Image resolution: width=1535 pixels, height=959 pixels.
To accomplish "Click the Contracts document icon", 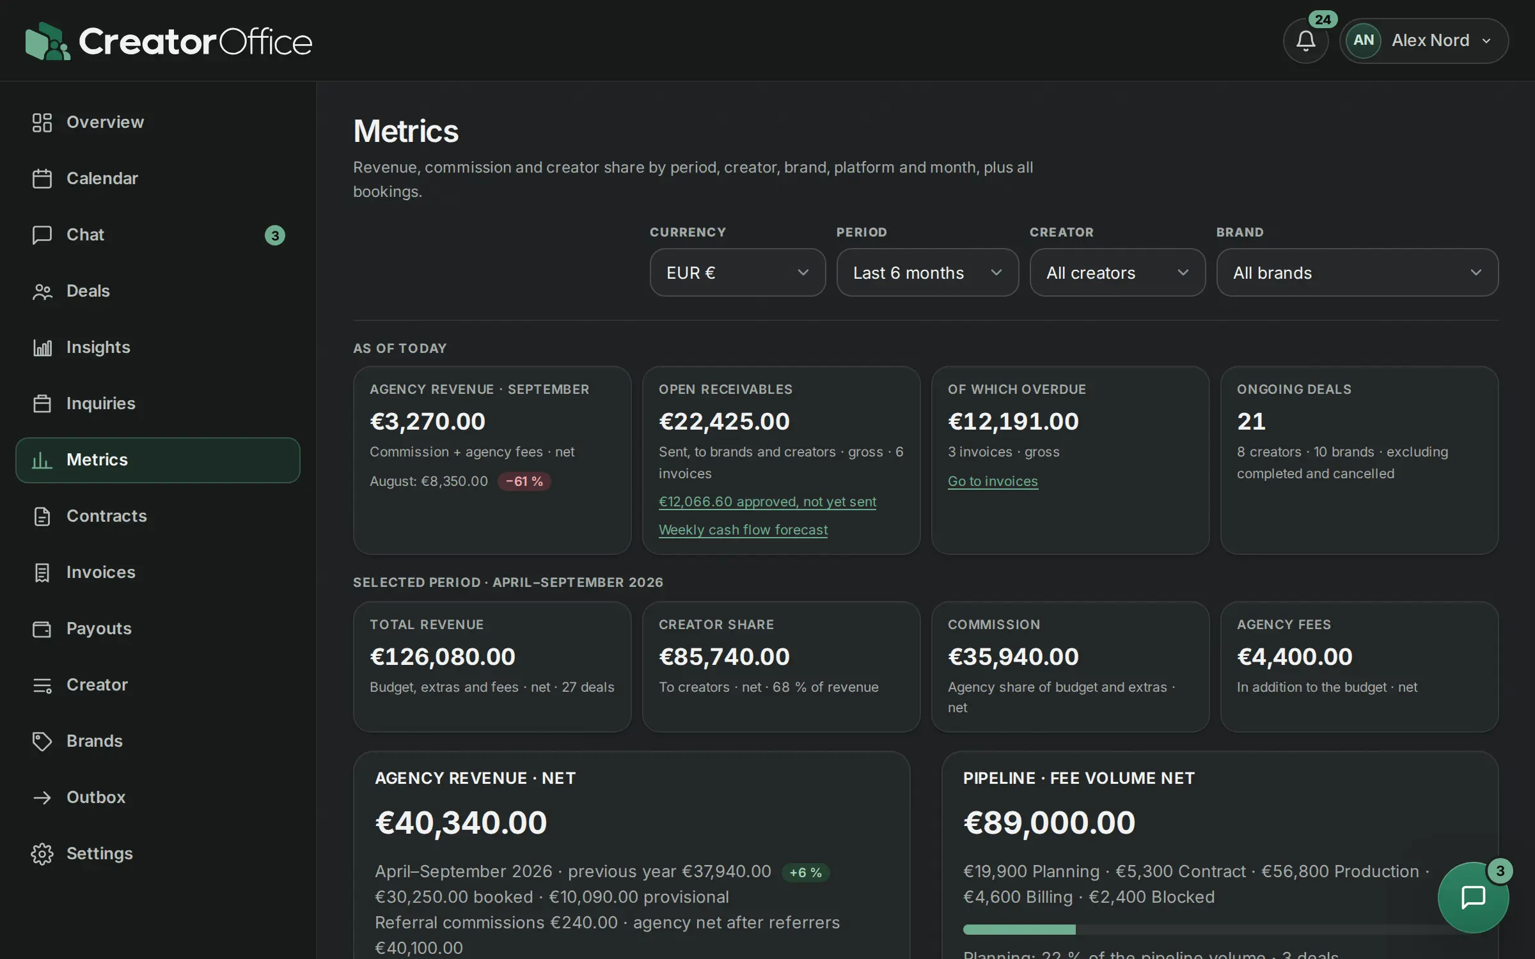I will (x=42, y=516).
